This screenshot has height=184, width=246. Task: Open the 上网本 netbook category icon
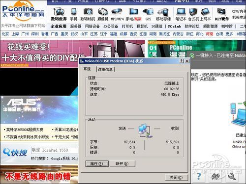(x=205, y=12)
